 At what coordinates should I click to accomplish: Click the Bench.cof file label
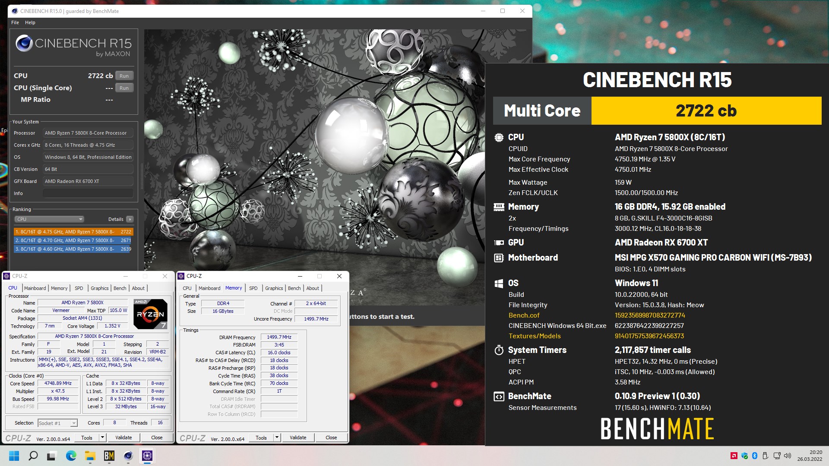click(x=524, y=315)
